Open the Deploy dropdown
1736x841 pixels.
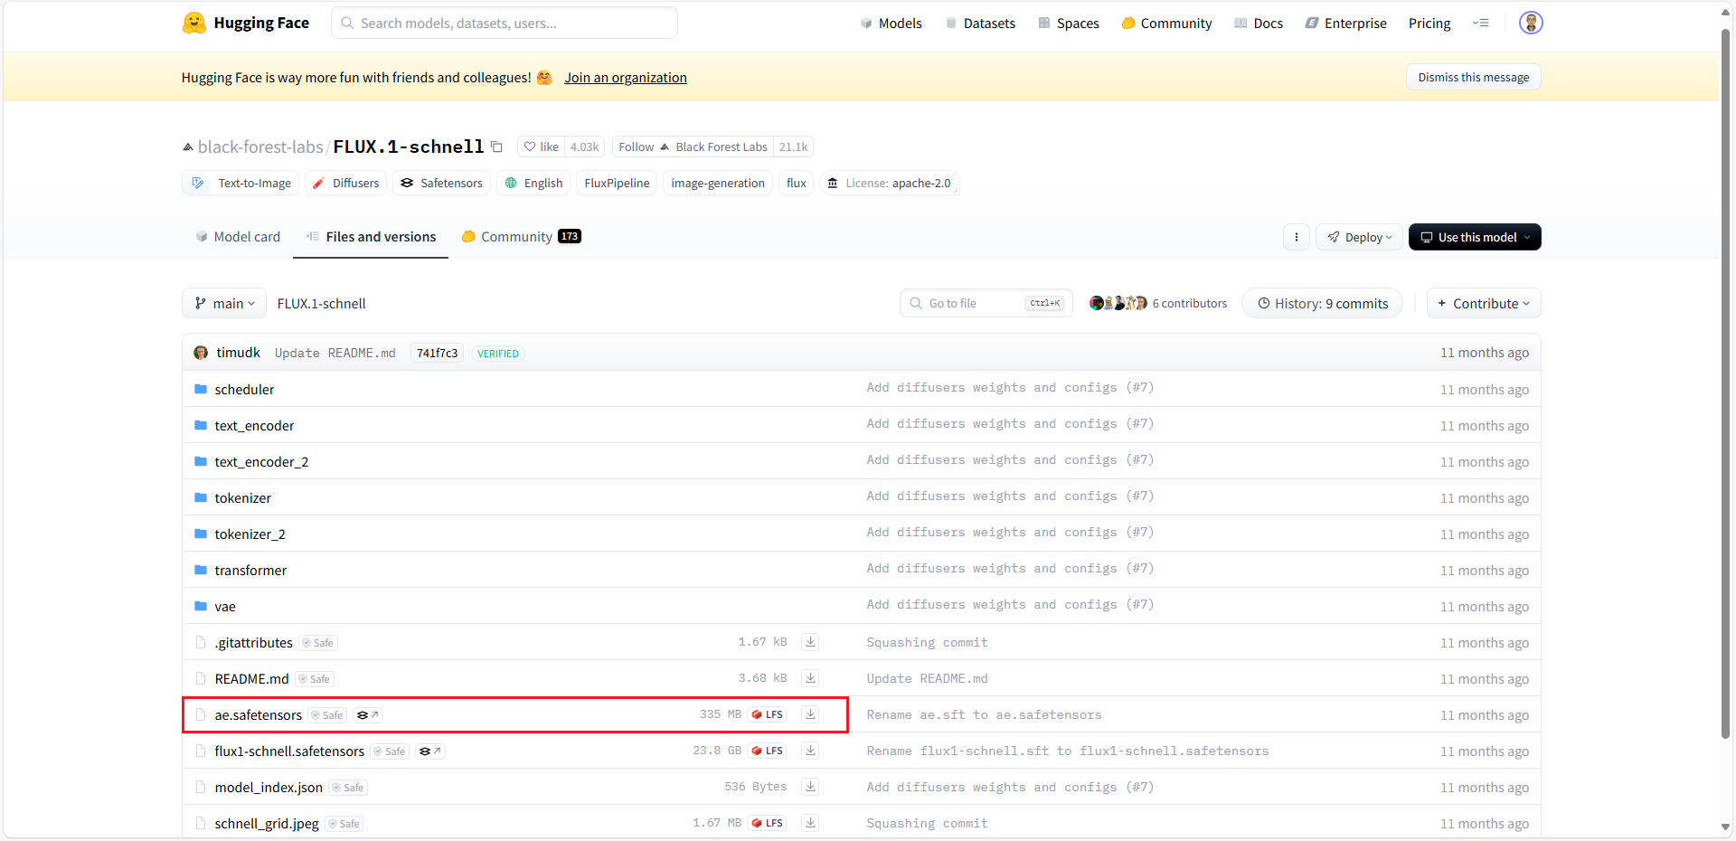click(x=1359, y=237)
